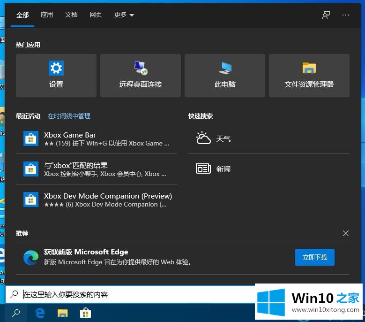Viewport: 365px width, 322px height.
Task: Open Microsoft Store from the taskbar
Action: (x=85, y=313)
